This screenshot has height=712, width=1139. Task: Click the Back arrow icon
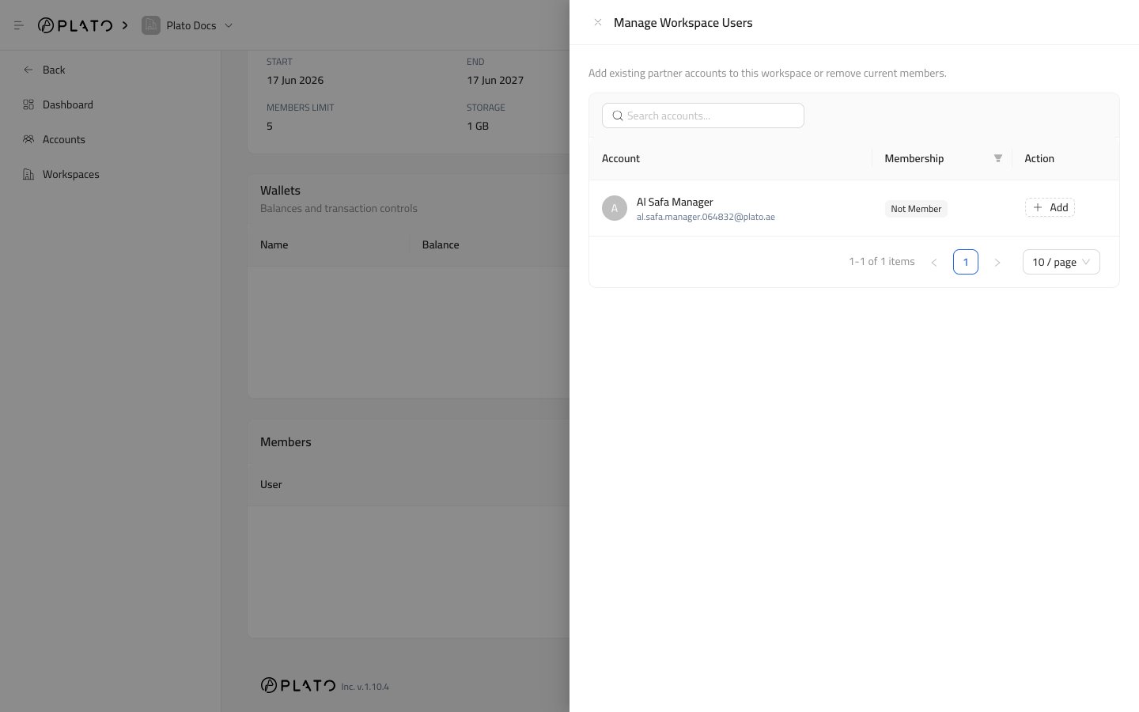28,70
